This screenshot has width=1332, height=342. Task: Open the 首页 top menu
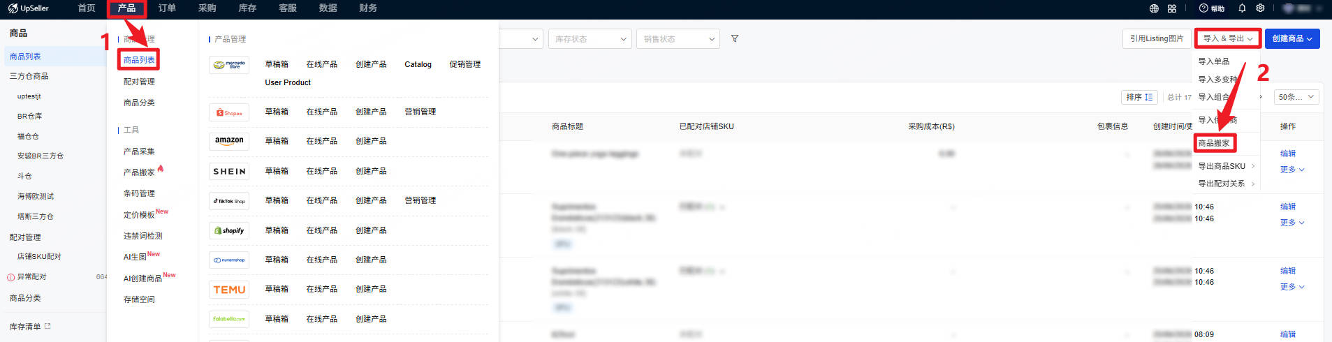coord(87,8)
